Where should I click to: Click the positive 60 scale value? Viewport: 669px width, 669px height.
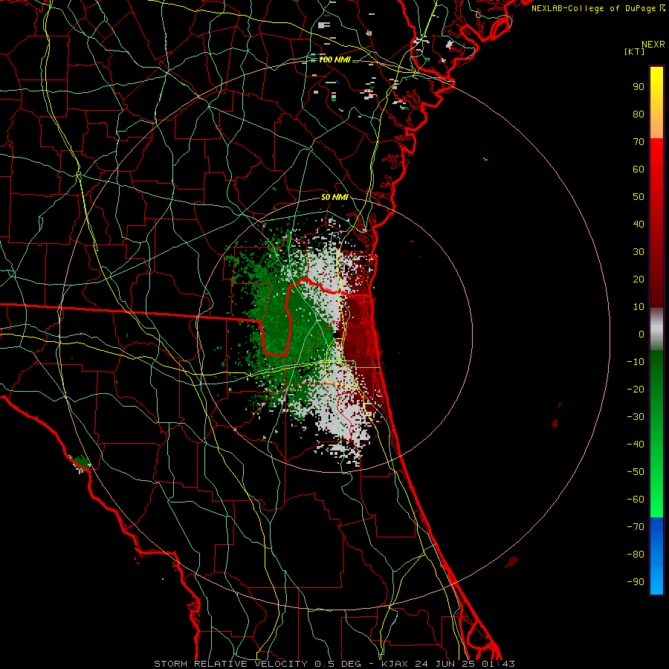tap(639, 169)
